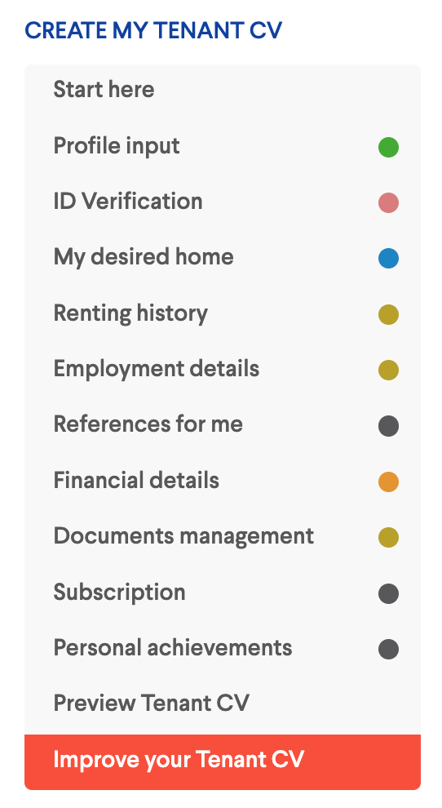Open Renting history section
This screenshot has width=442, height=808.
pyautogui.click(x=223, y=313)
